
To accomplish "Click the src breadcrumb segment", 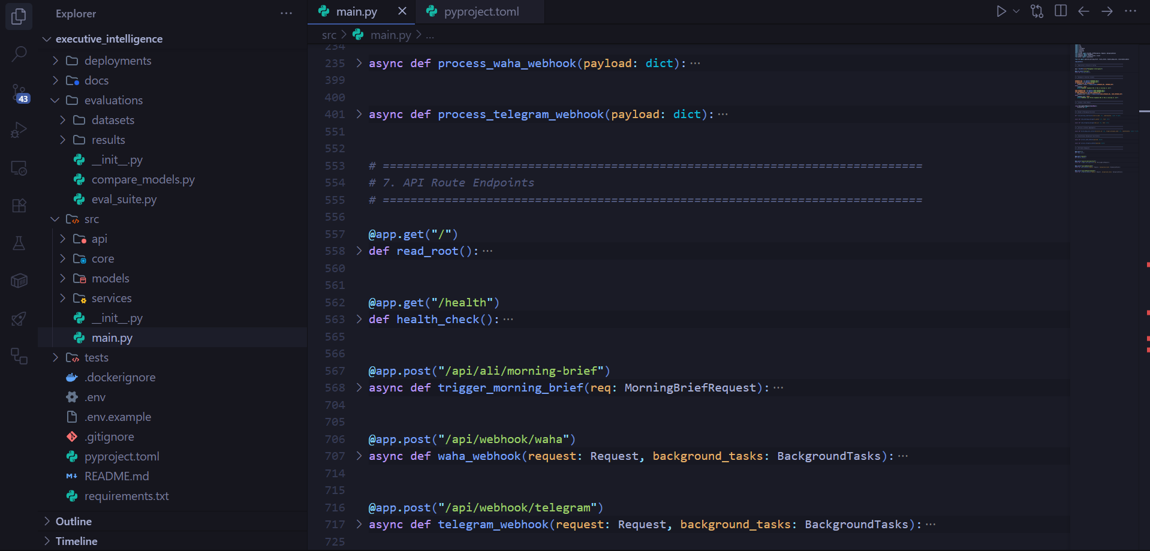I will (329, 35).
